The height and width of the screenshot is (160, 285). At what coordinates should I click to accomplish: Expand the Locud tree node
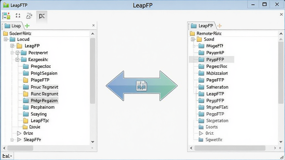(x=6, y=39)
